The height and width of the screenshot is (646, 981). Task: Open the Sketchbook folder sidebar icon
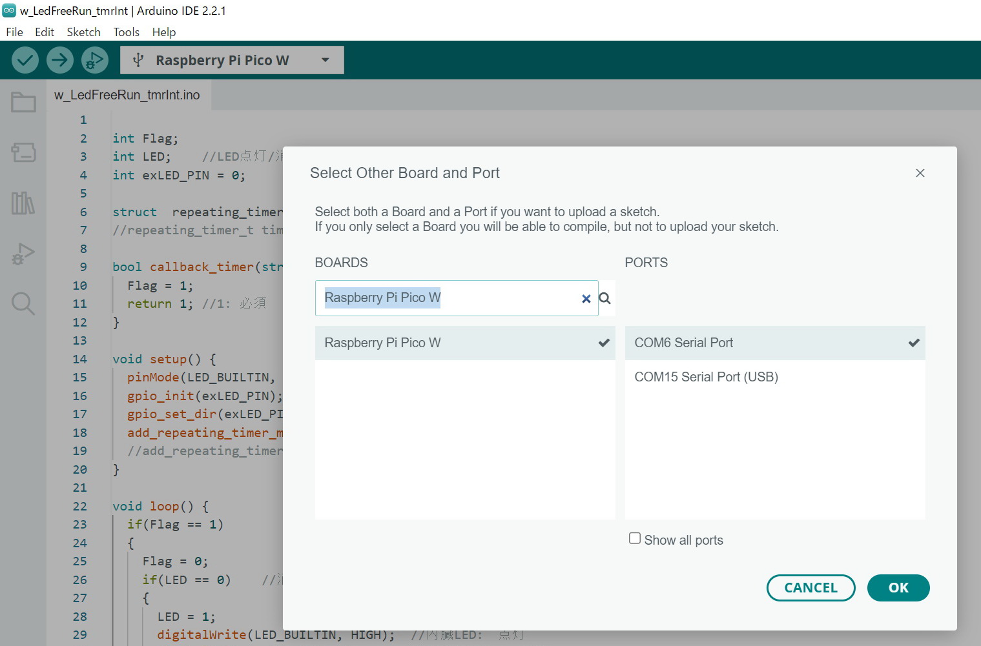(x=23, y=102)
